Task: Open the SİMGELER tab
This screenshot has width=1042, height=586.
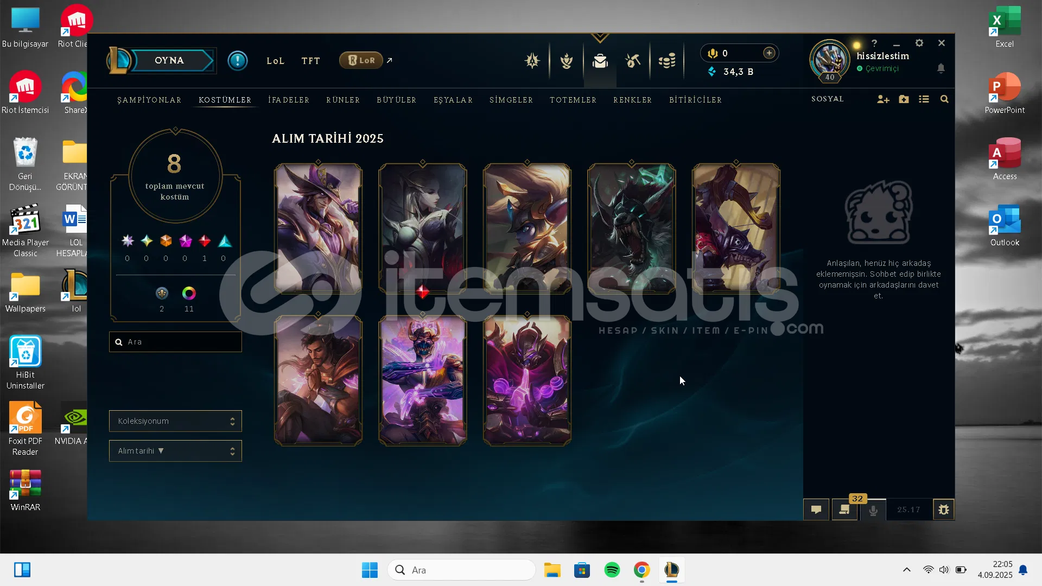Action: click(511, 100)
